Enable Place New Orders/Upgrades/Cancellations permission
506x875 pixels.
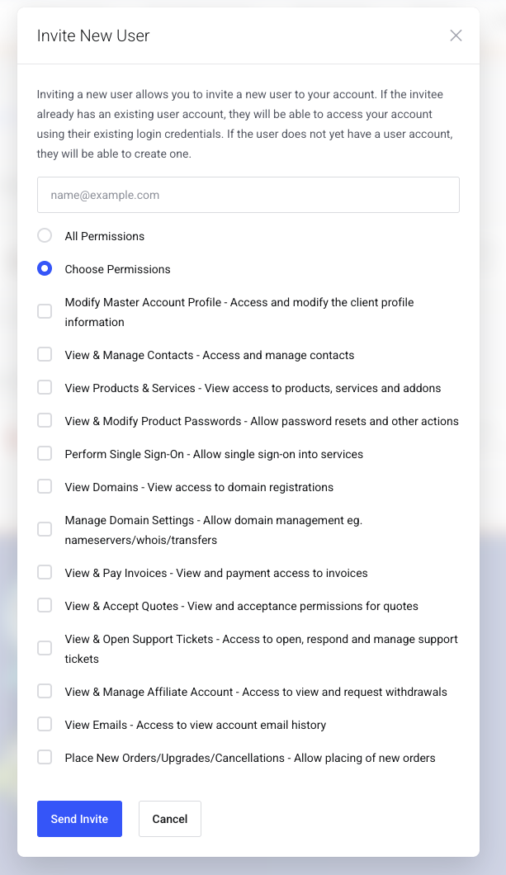[45, 758]
